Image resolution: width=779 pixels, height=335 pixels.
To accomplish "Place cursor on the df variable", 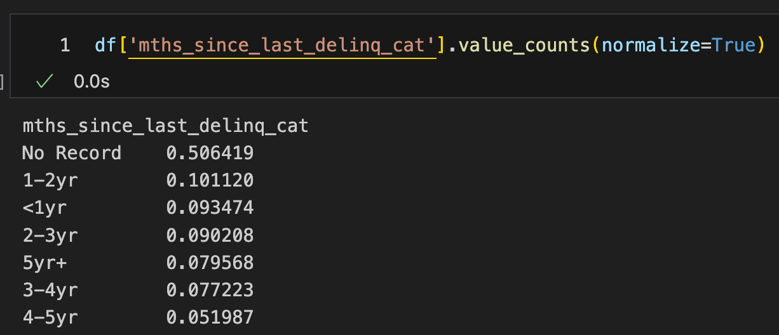I will click(105, 46).
